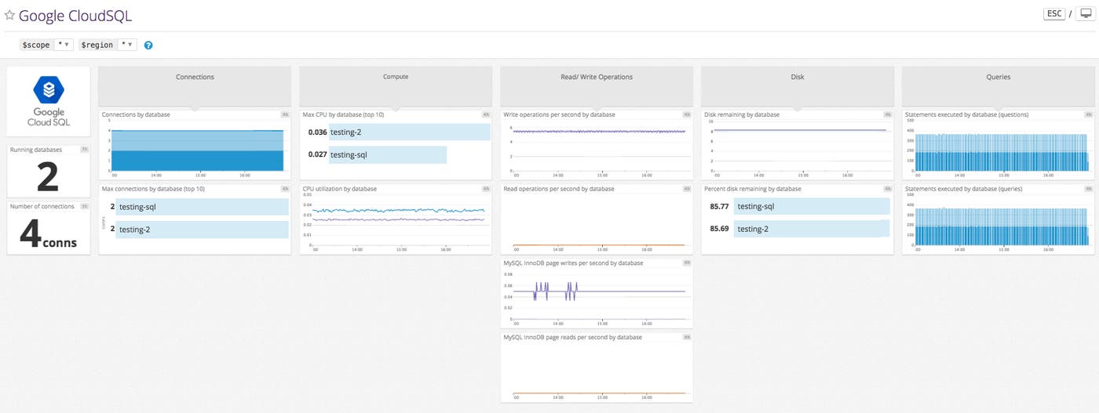The height and width of the screenshot is (413, 1099).
Task: Click the Running databases widget title
Action: click(x=36, y=150)
